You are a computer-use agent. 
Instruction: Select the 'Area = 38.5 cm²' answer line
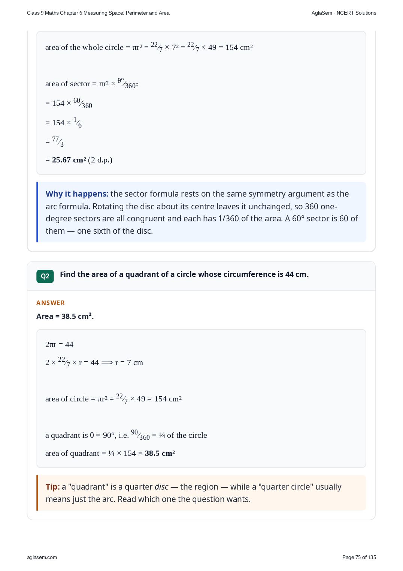coord(65,316)
